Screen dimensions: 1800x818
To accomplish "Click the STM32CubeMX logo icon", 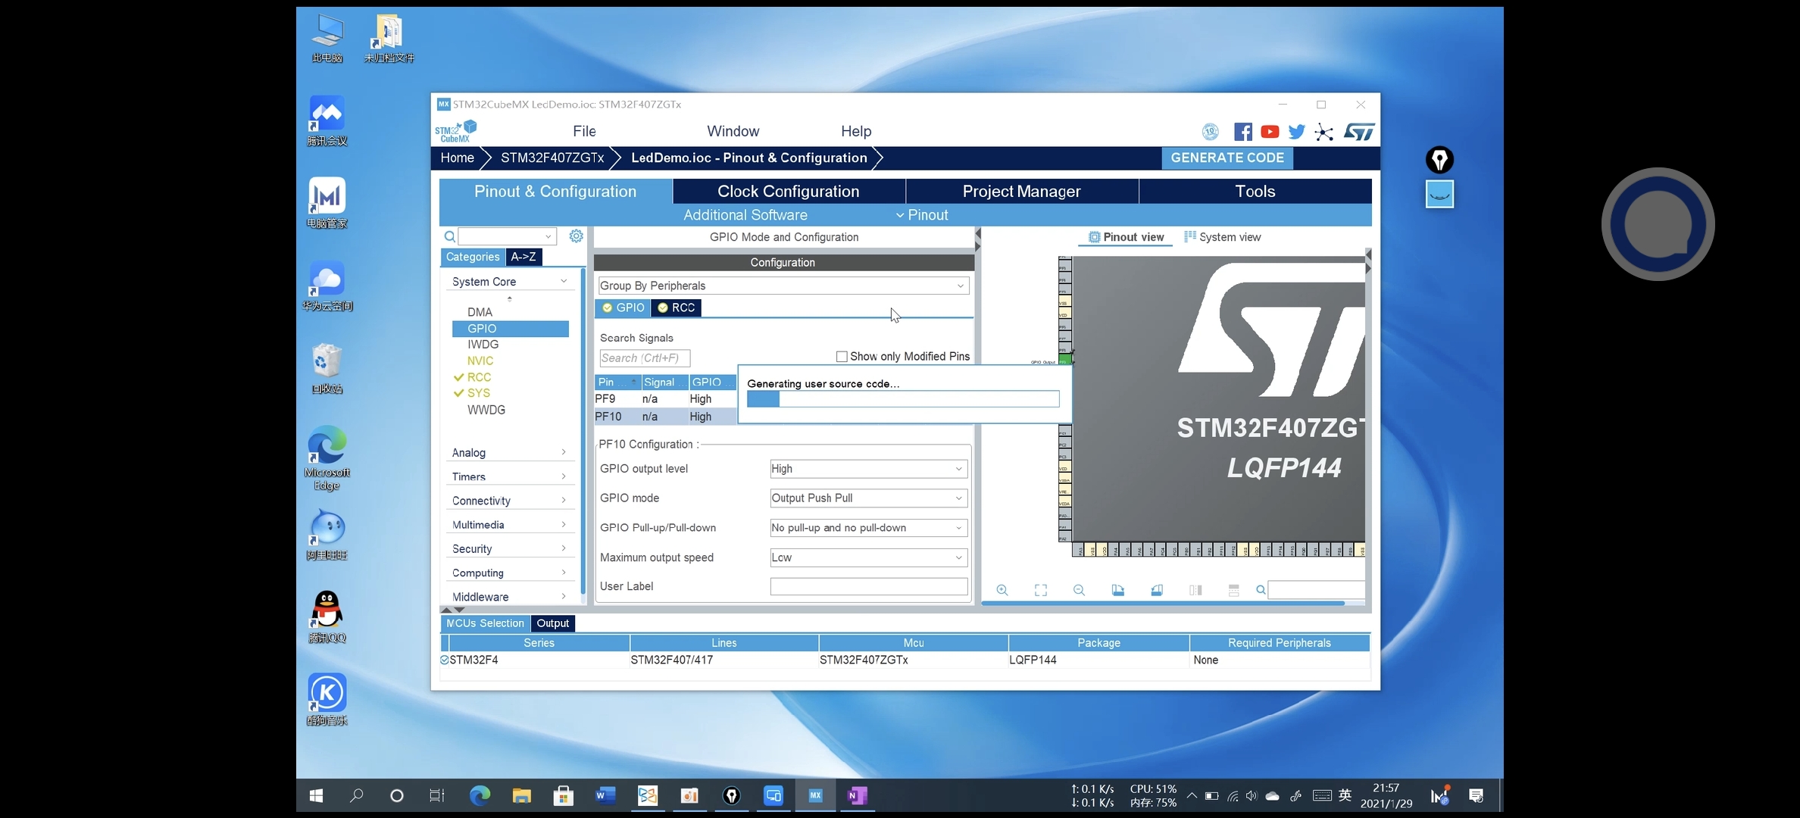I will tap(455, 131).
